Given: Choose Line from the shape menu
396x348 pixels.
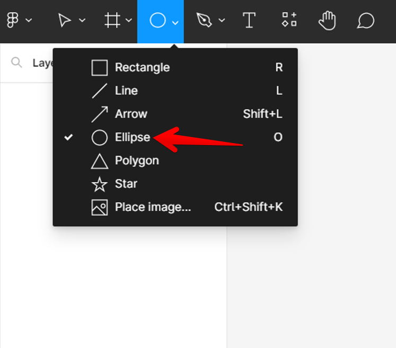Looking at the screenshot, I should coord(126,91).
